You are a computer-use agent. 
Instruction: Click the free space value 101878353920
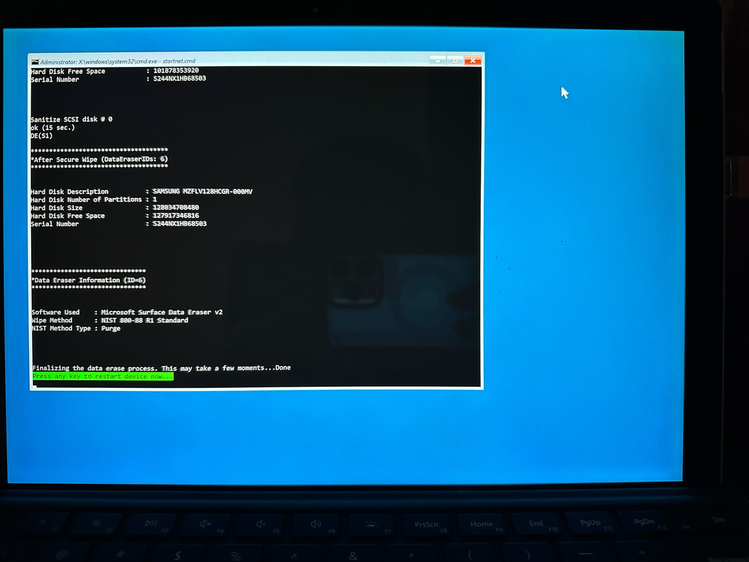(176, 71)
